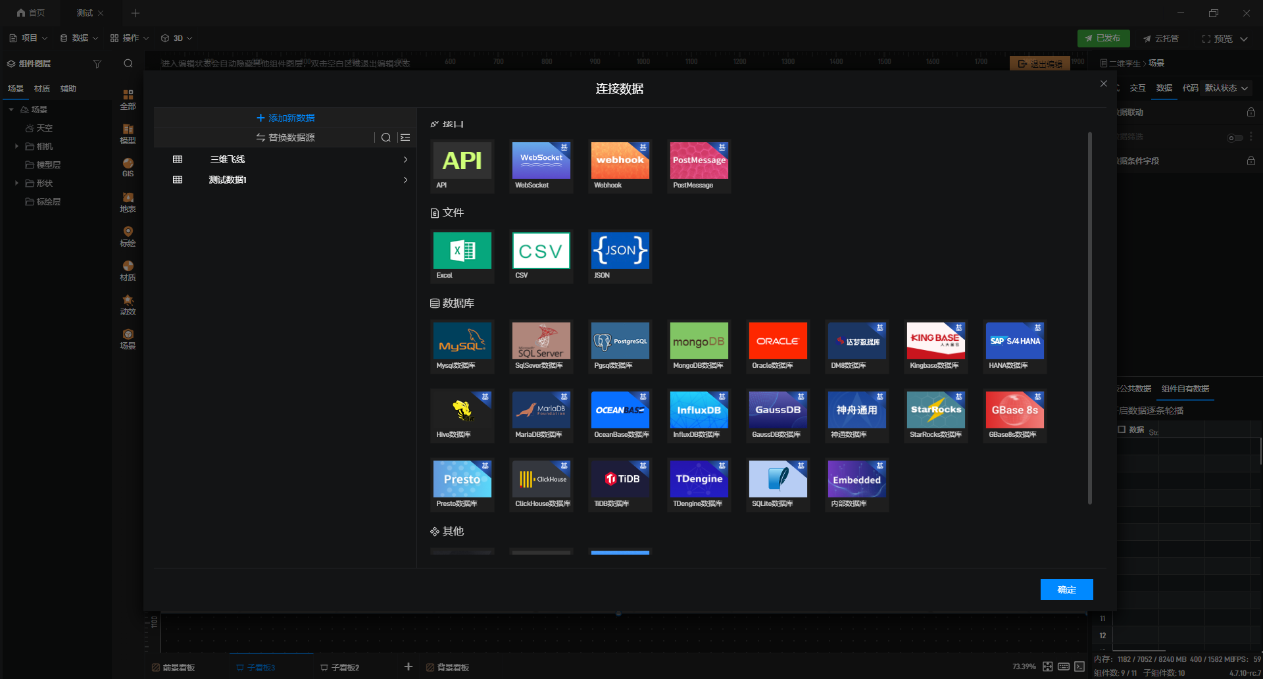The width and height of the screenshot is (1263, 679).
Task: Pick the JSON file source
Action: (x=620, y=257)
